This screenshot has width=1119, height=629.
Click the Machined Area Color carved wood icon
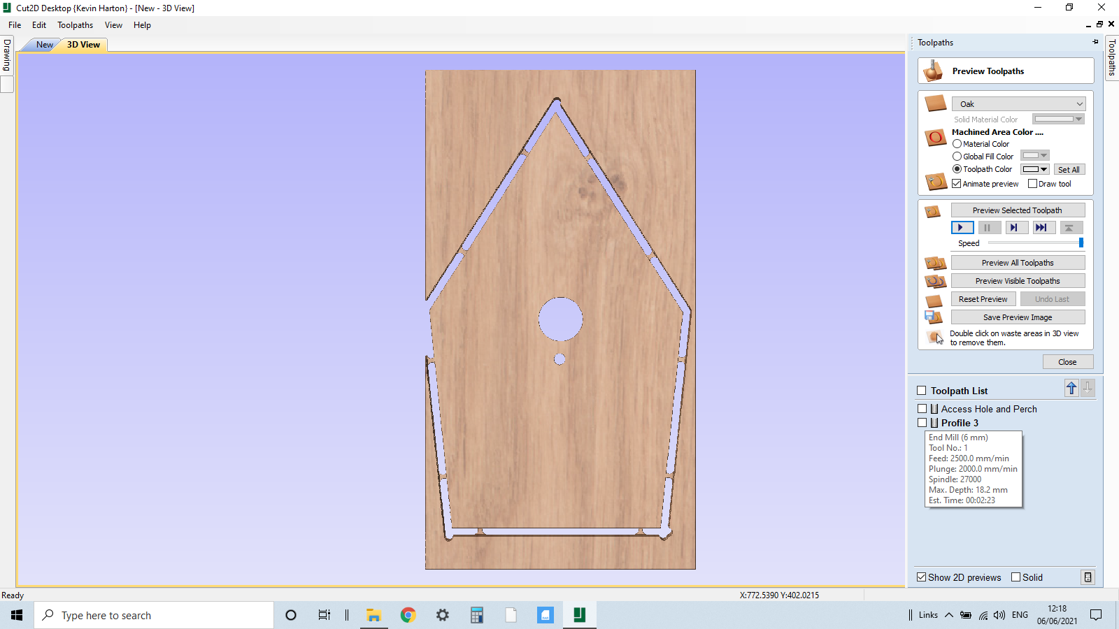[936, 138]
